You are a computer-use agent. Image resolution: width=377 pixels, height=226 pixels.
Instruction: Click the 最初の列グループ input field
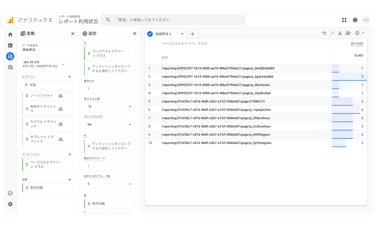point(109,166)
